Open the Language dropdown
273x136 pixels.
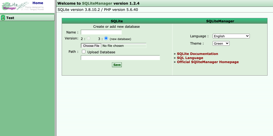pyautogui.click(x=231, y=36)
